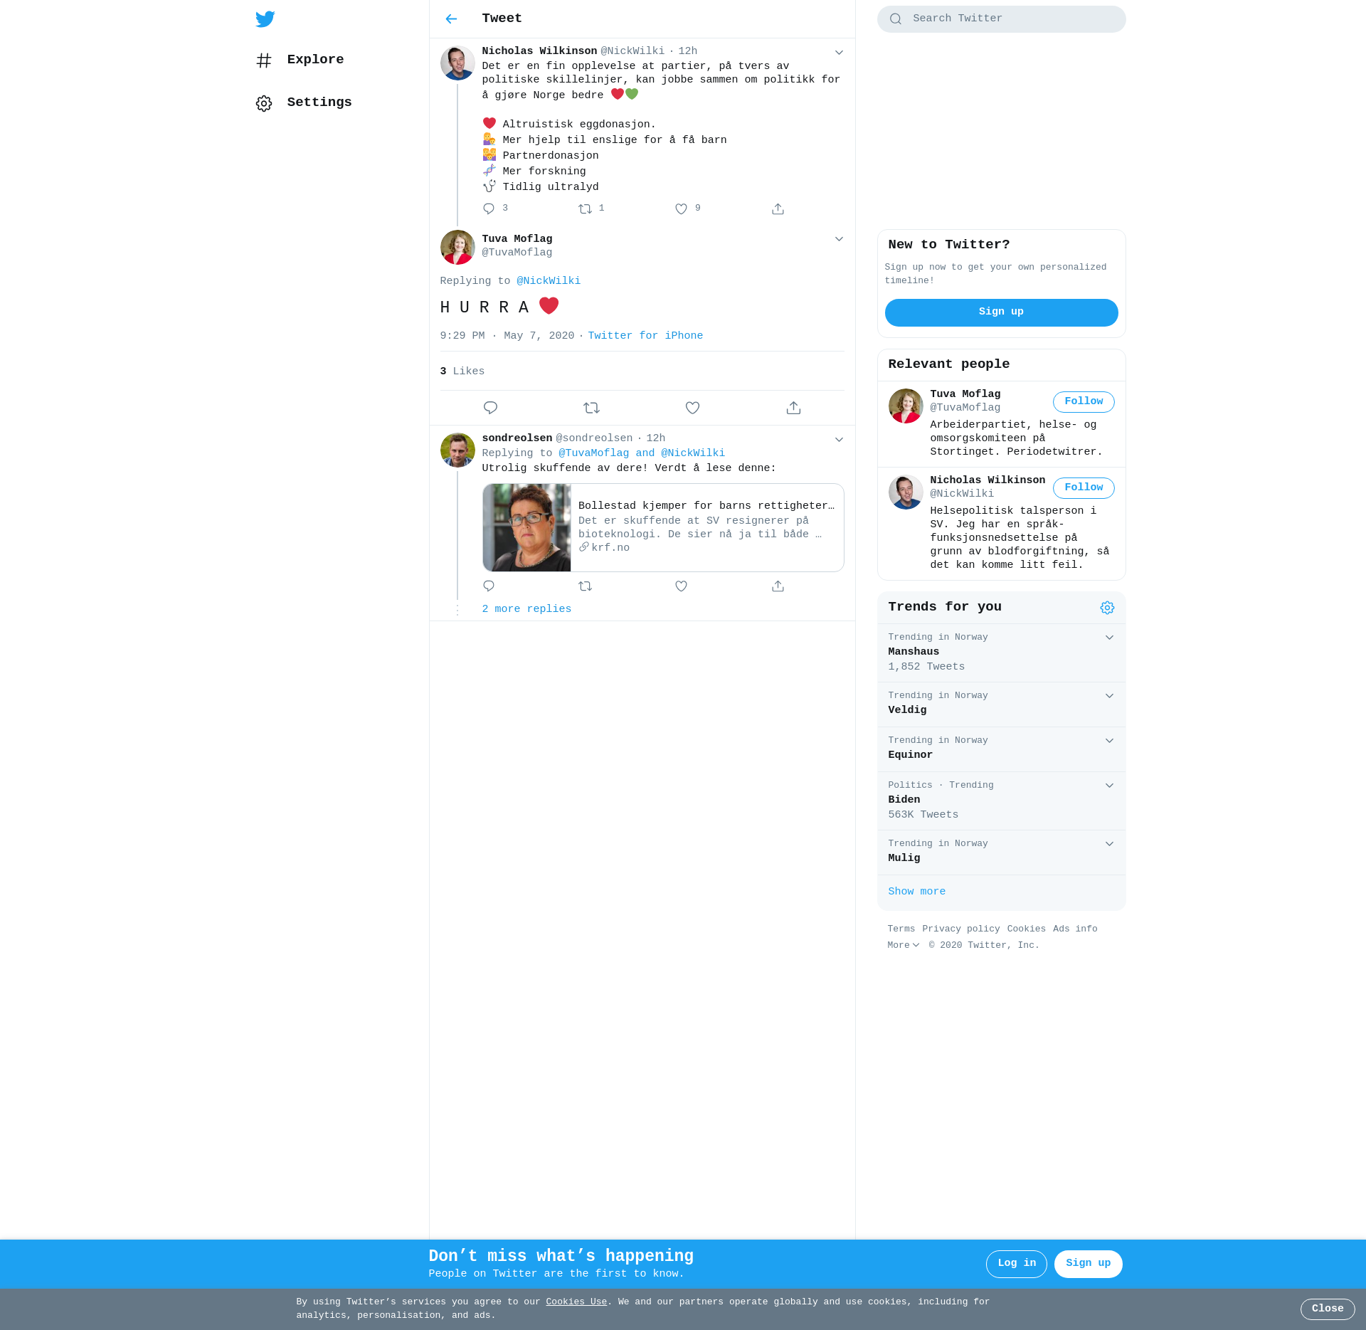Retweet Tuva Moflag's HURRA tweet

(591, 408)
